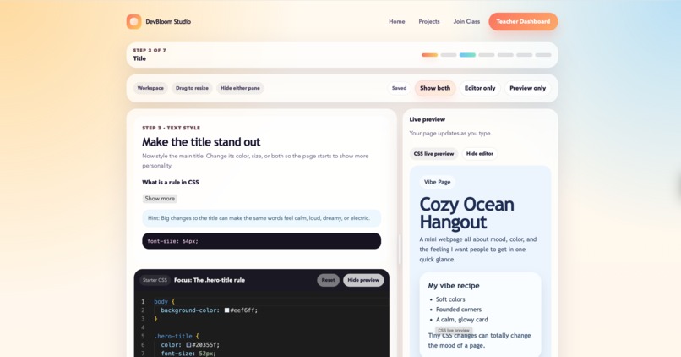Viewport: 681px width, 357px height.
Task: Select the blue third progress step
Action: [467, 55]
